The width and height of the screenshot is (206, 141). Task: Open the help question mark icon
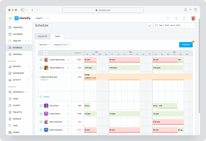184,18
